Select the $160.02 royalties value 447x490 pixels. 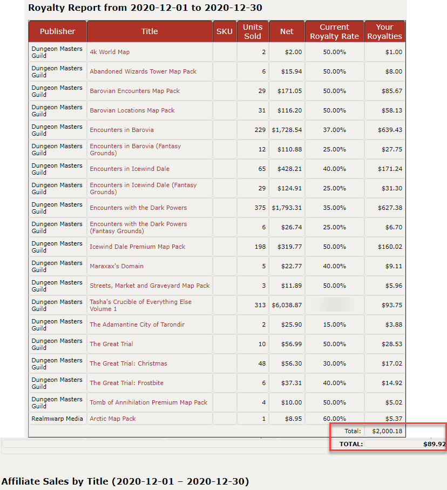pos(390,247)
